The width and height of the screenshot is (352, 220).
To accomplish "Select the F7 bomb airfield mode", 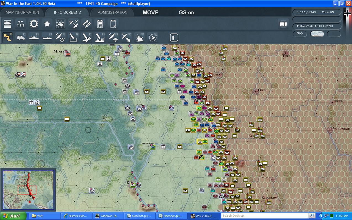I will (87, 37).
